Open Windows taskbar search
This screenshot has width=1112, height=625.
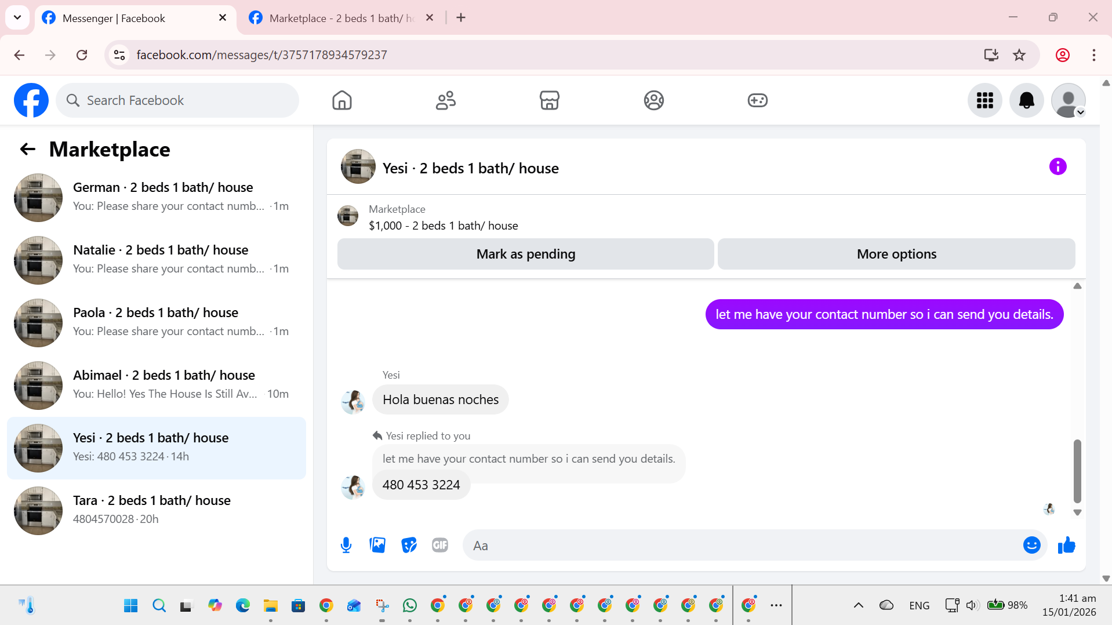click(159, 605)
